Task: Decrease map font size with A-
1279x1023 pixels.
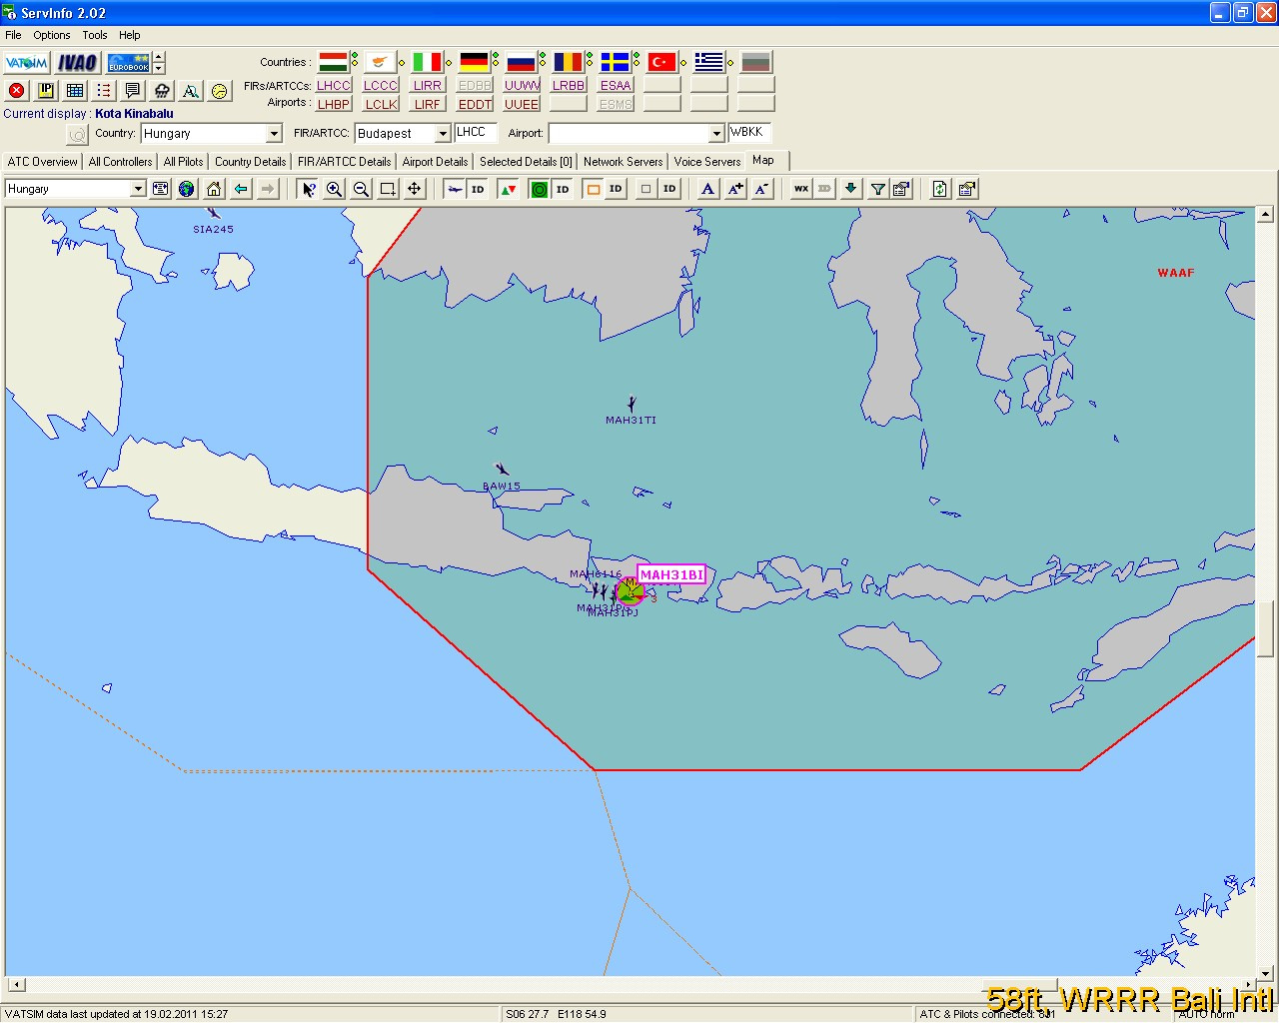Action: (761, 189)
